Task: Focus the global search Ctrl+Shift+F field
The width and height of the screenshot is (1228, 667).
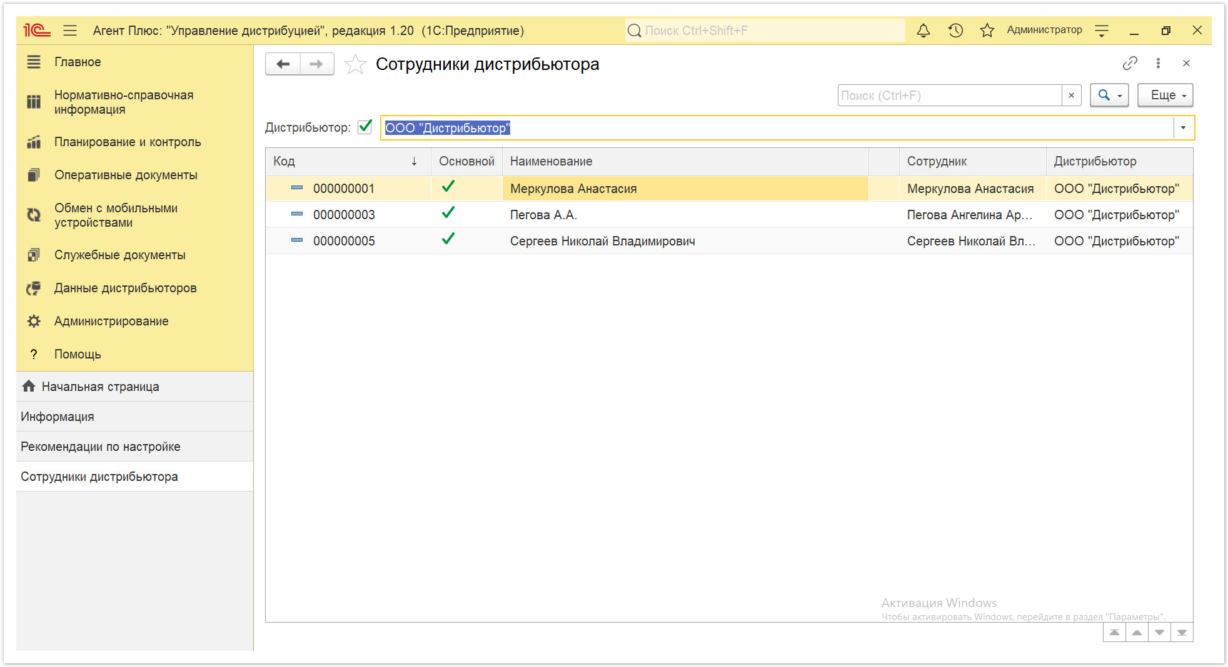Action: click(x=765, y=30)
